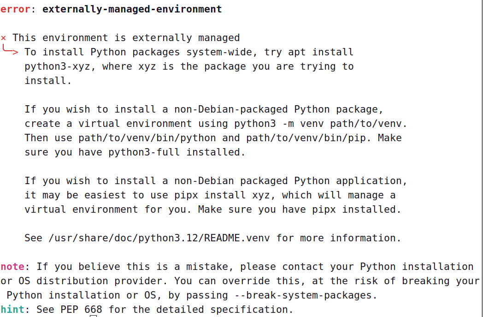Click the 'PEP 668' reference

81,310
